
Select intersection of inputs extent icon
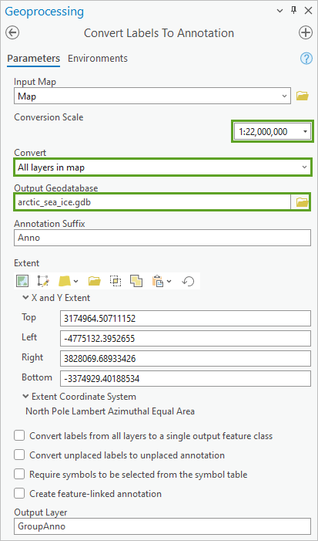point(115,281)
